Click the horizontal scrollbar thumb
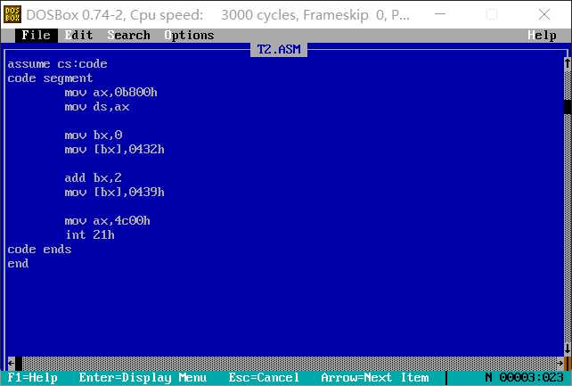The width and height of the screenshot is (572, 386). click(x=19, y=363)
